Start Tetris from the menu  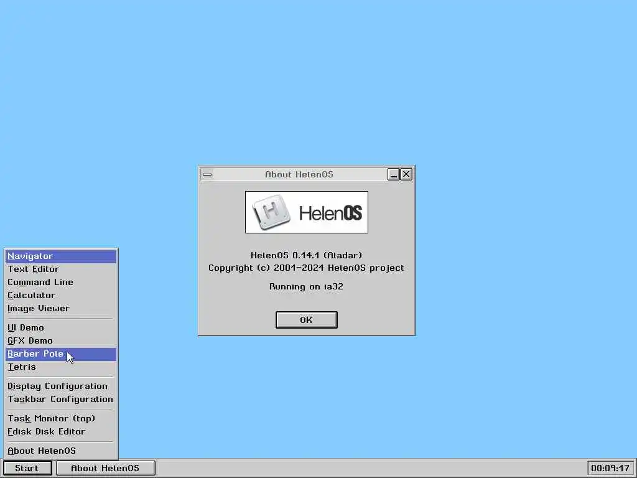coord(61,367)
